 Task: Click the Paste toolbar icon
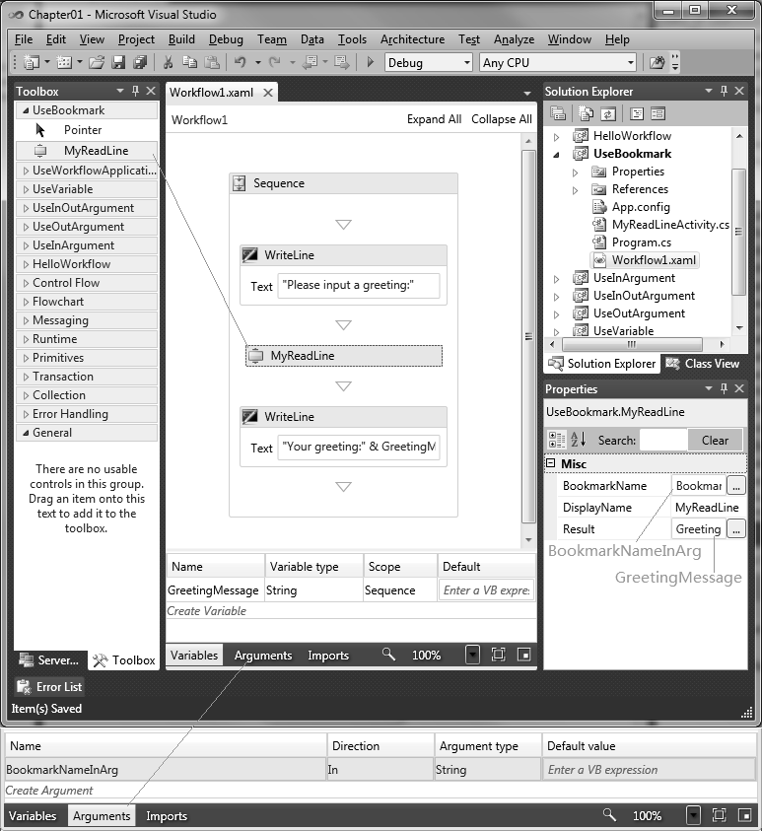tap(212, 62)
